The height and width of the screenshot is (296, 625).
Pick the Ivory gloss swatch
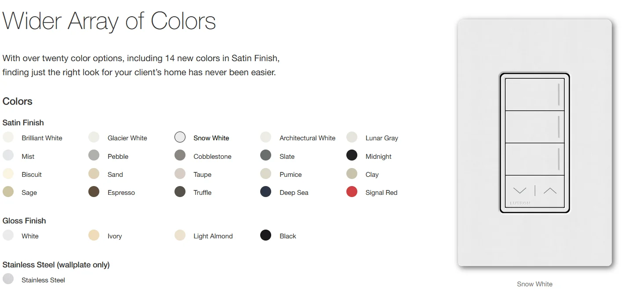94,235
